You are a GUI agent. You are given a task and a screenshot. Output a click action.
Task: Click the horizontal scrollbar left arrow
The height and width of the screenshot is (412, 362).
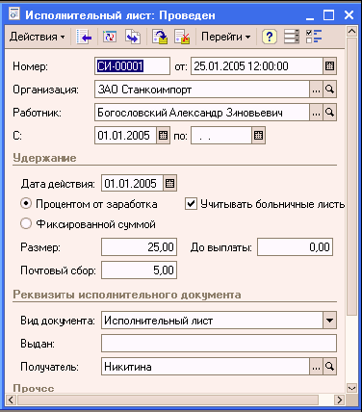pos(11,399)
